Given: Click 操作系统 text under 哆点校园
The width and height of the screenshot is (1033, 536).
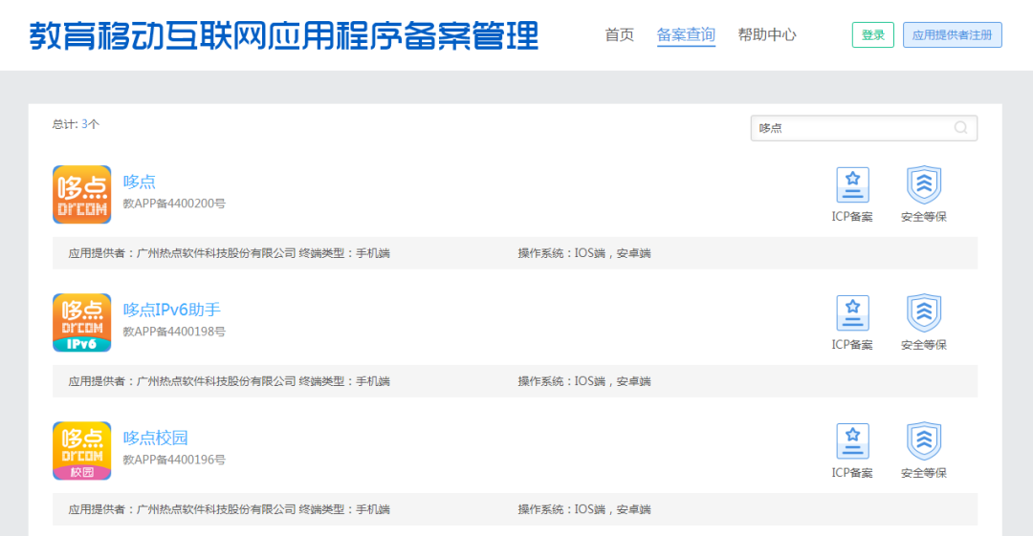Looking at the screenshot, I should tap(584, 509).
